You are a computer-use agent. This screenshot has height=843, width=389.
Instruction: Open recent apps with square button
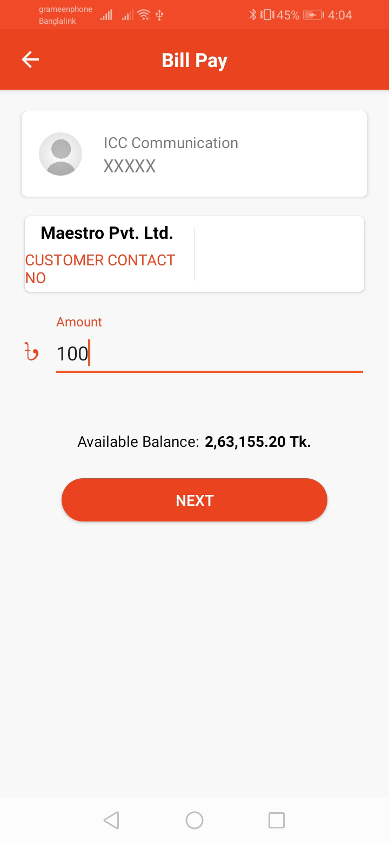276,820
